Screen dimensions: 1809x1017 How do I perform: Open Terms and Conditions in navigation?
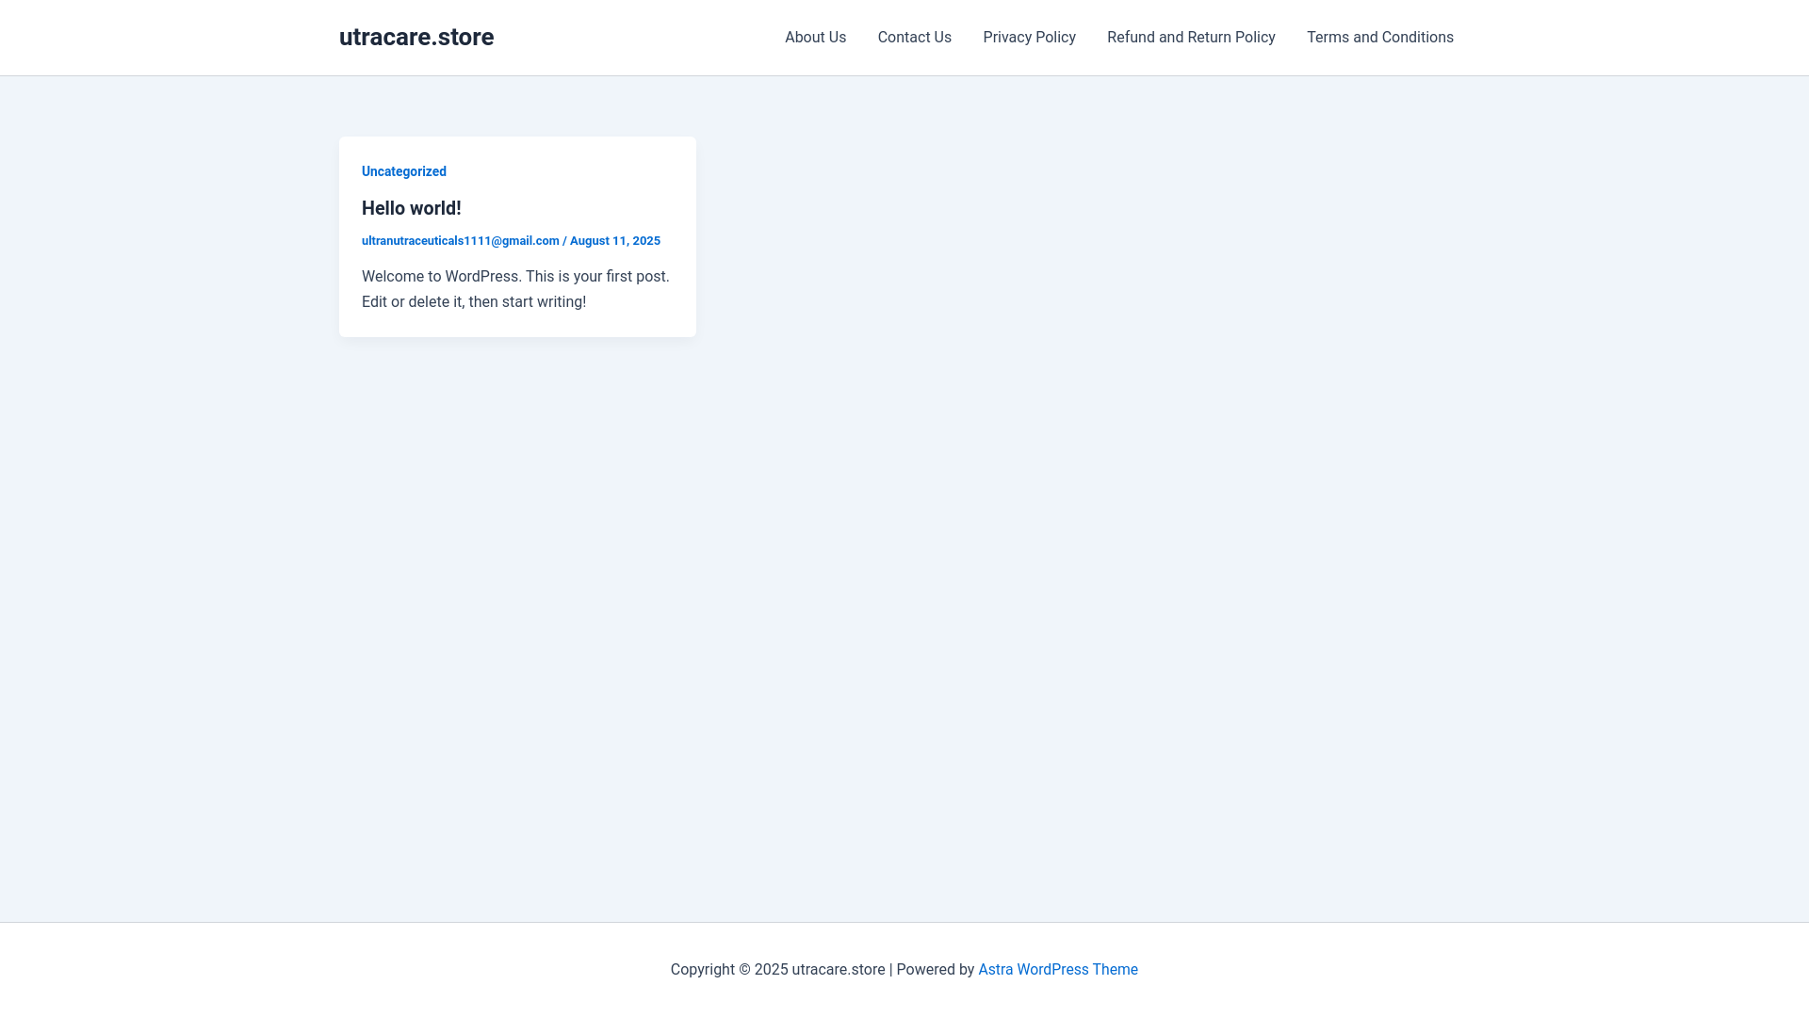click(x=1379, y=38)
